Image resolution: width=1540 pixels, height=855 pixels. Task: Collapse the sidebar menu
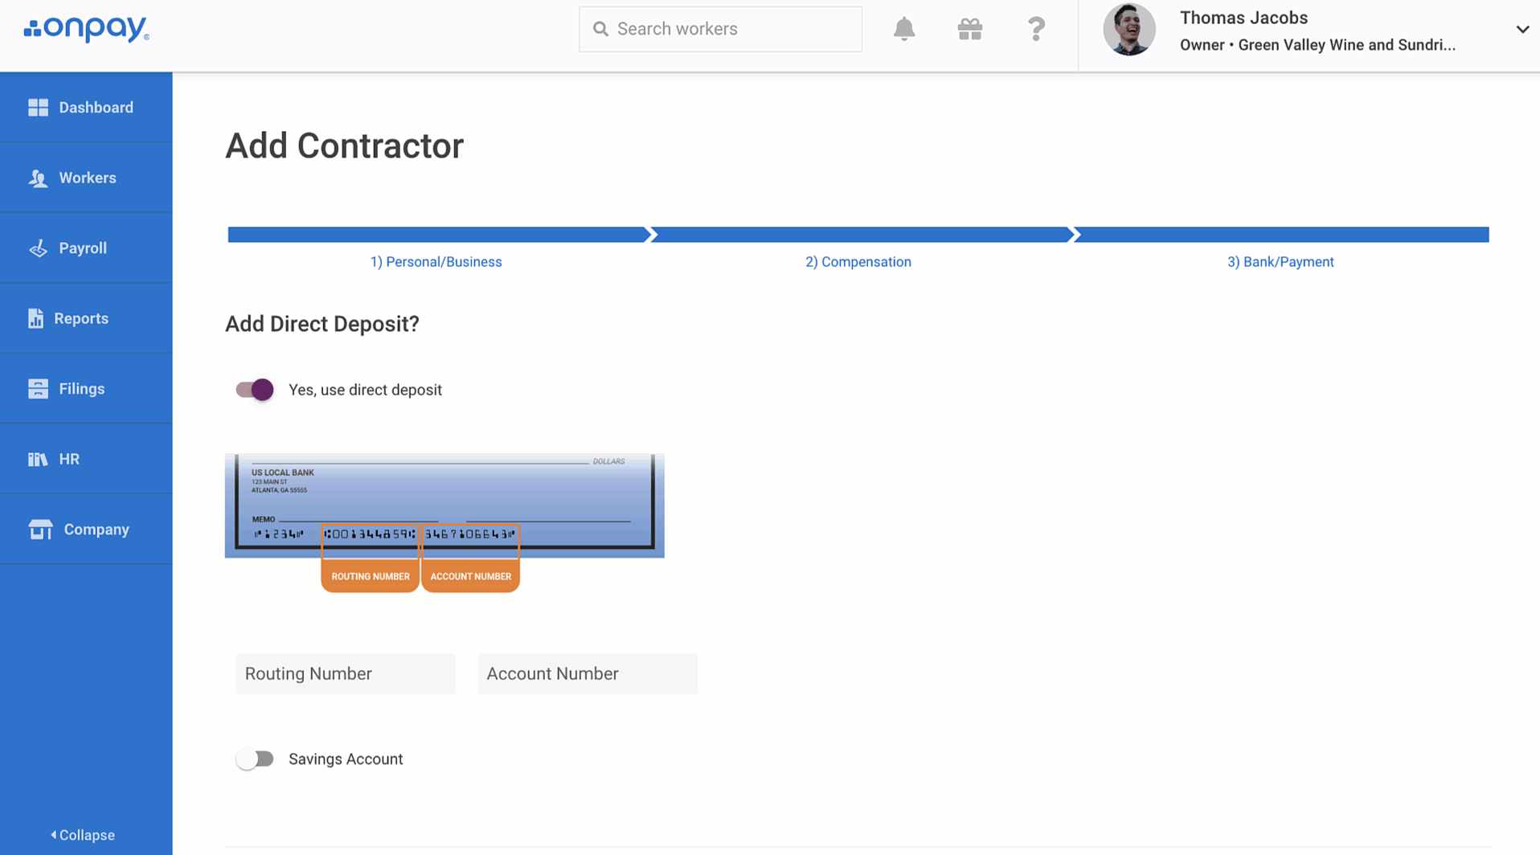pos(83,835)
